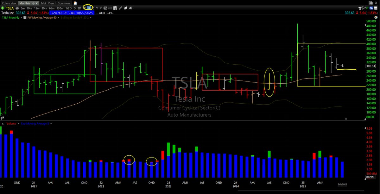Click the TSLA ticker symbol in toolbar
The width and height of the screenshot is (380, 194).
(x=10, y=8)
